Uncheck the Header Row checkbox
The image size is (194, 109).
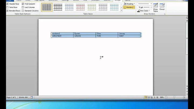8,4
